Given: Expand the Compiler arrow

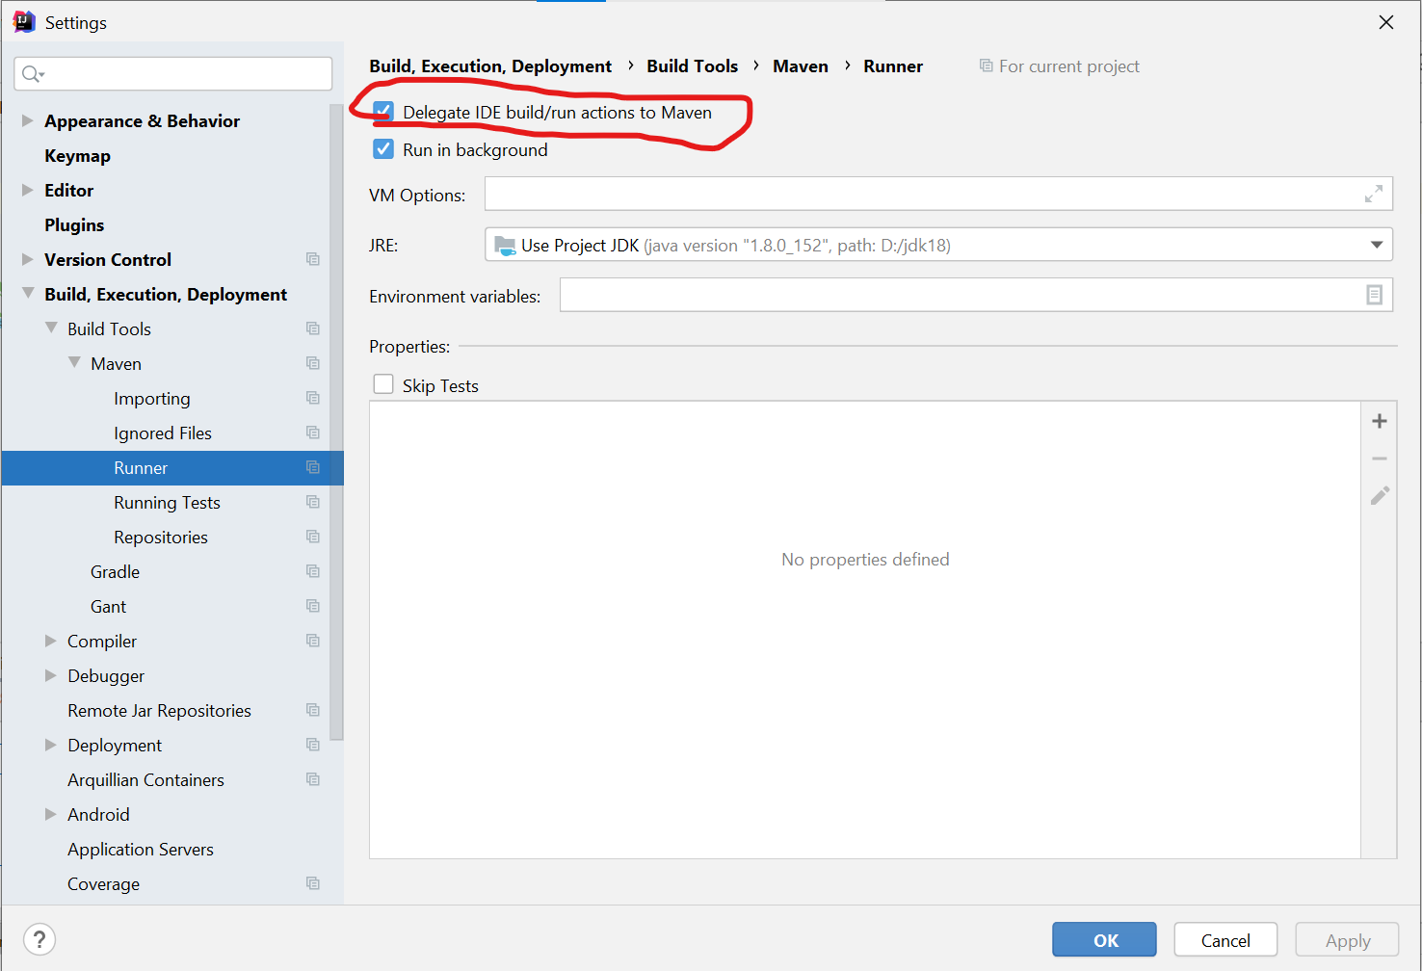Looking at the screenshot, I should click(51, 641).
